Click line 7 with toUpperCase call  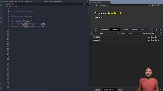(x=28, y=24)
